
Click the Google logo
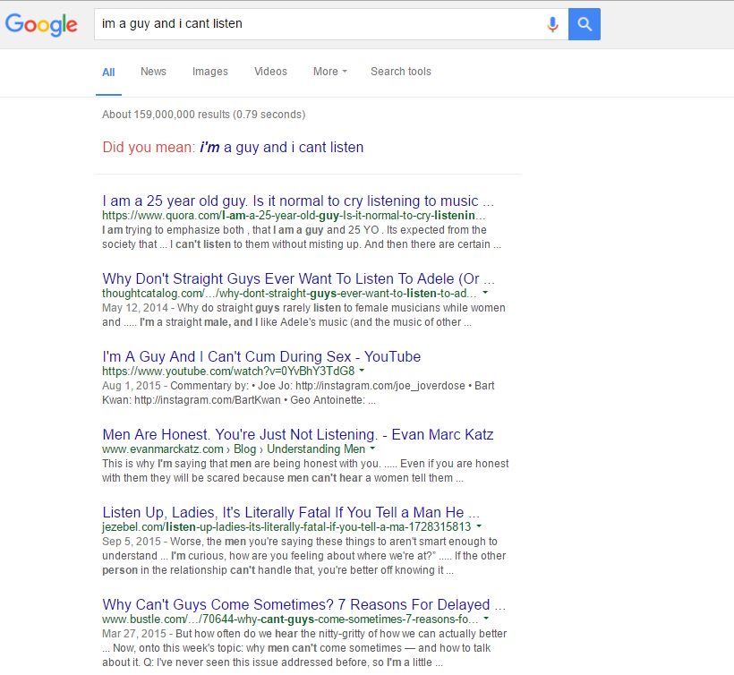pyautogui.click(x=41, y=24)
